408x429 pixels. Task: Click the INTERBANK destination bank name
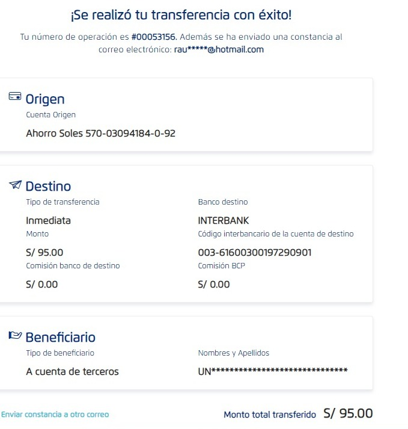pyautogui.click(x=224, y=220)
